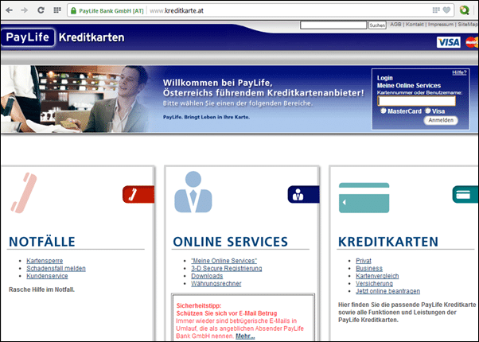The width and height of the screenshot is (479, 342).
Task: Open the Privat credit cards link
Action: pos(364,261)
